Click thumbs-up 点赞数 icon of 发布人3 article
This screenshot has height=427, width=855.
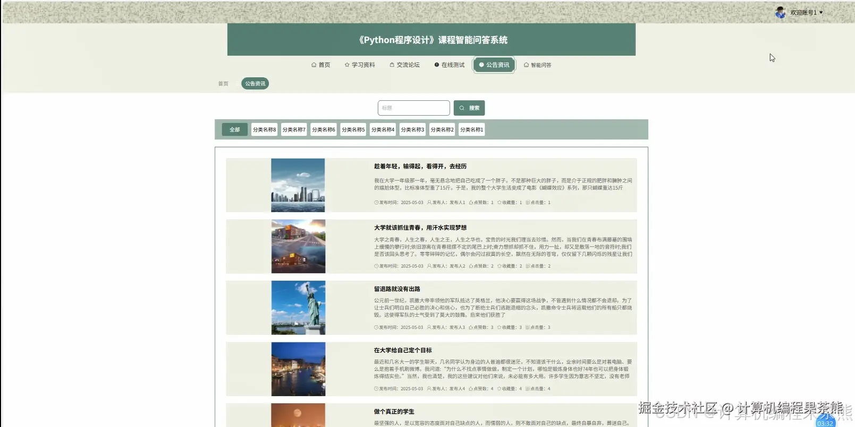coord(471,327)
